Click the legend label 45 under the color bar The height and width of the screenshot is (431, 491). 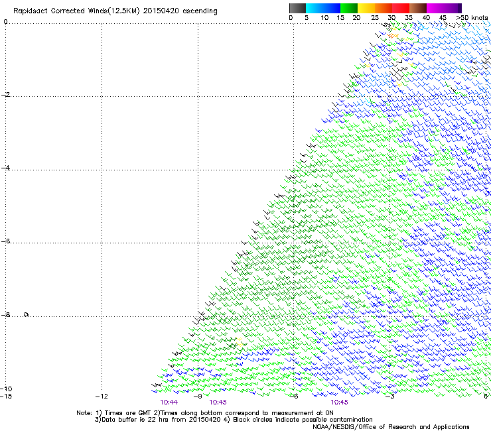click(x=443, y=18)
